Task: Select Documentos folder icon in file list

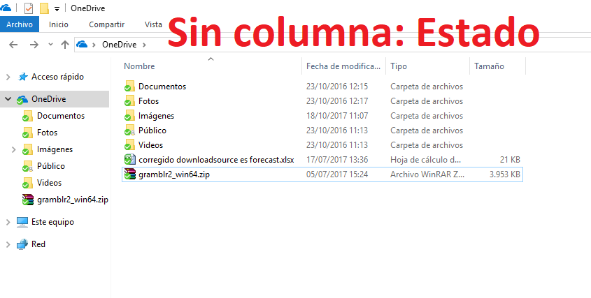Action: [x=129, y=87]
